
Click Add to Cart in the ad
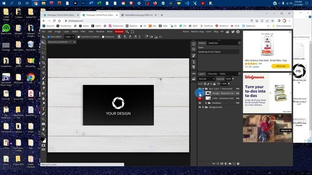[x=281, y=66]
